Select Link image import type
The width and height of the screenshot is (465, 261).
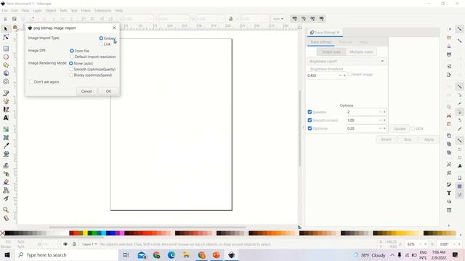[101, 44]
